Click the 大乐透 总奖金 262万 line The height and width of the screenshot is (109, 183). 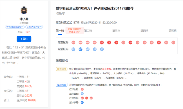tap(24, 95)
